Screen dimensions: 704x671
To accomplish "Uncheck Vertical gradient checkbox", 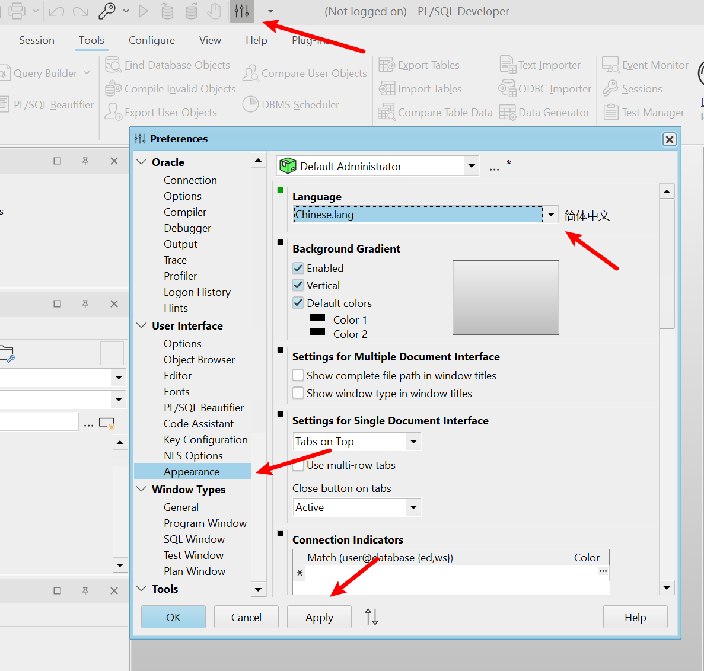I will tap(298, 285).
